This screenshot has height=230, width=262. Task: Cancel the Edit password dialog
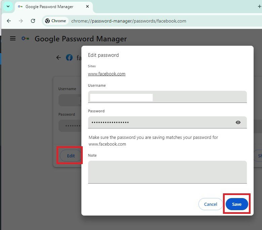(x=210, y=204)
